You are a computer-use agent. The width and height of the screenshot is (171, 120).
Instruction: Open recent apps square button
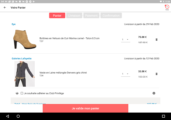pos(163,116)
